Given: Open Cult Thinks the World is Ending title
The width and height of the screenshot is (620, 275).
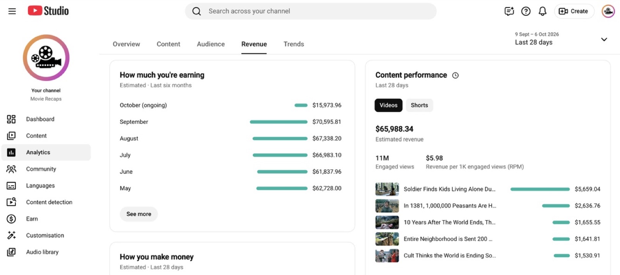Looking at the screenshot, I should pos(450,256).
